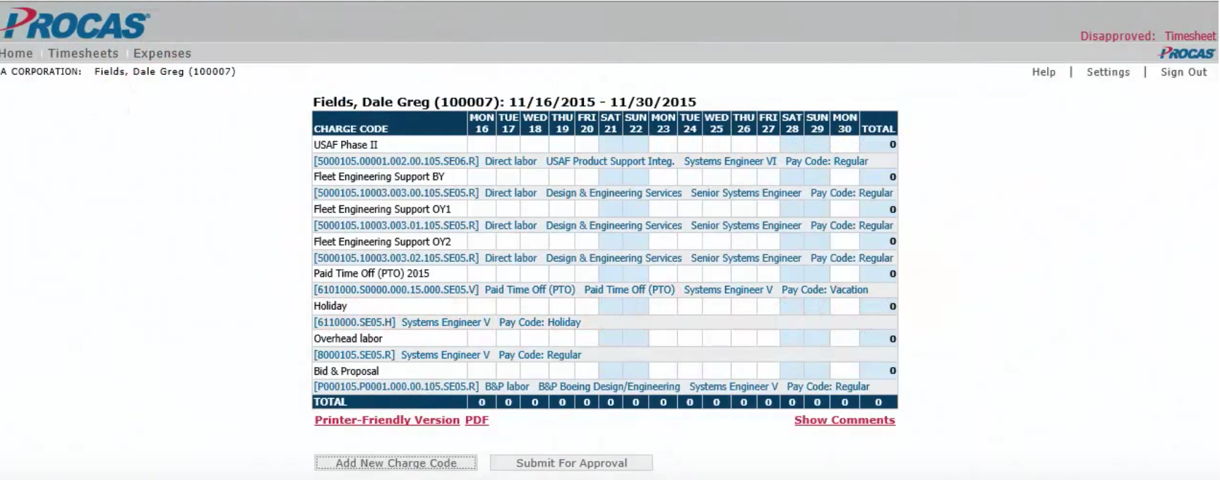Click the USAF Phase II row label

pyautogui.click(x=346, y=145)
